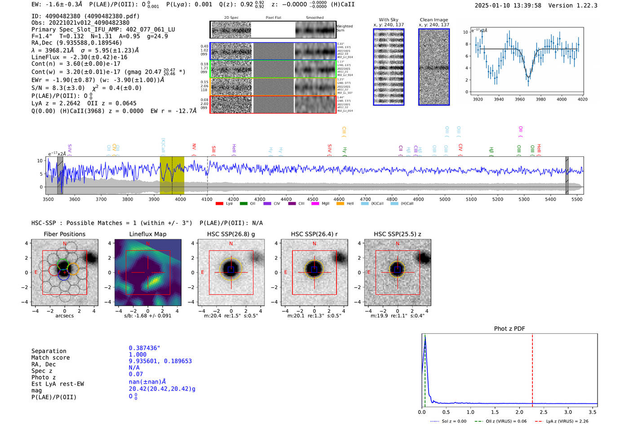The height and width of the screenshot is (428, 629).
Task: Select the Weighted Sum 2D spectrum row
Action: (273, 30)
